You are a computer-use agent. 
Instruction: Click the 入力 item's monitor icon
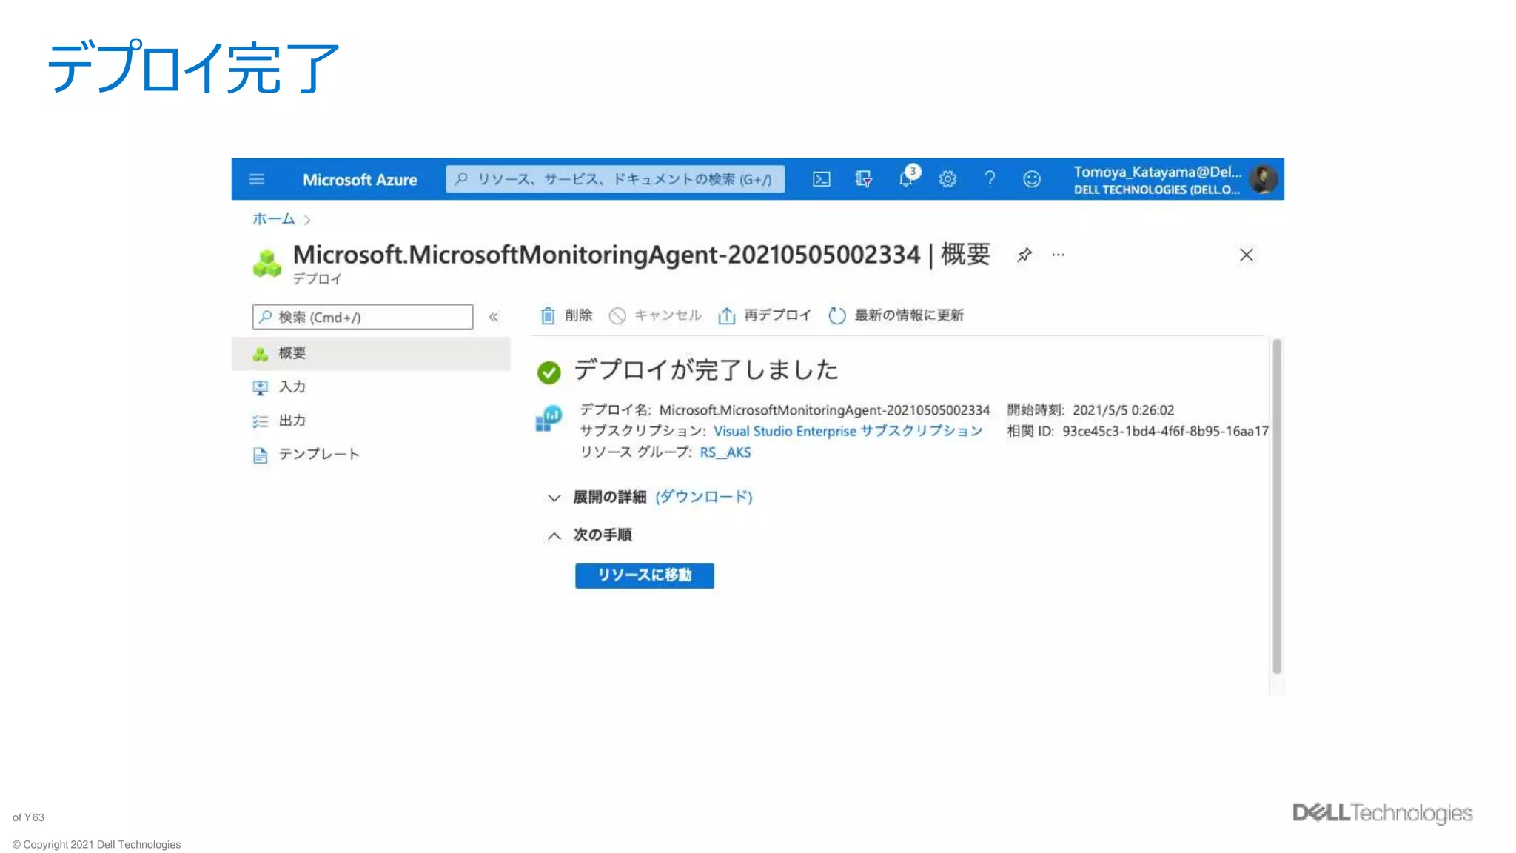(x=260, y=387)
